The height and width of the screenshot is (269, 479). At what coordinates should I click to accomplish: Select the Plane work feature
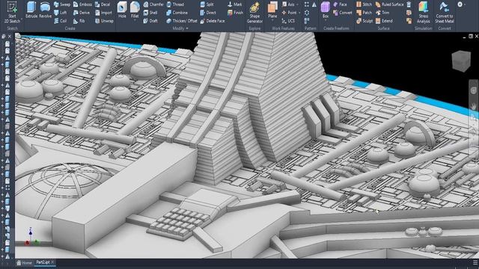pos(272,10)
